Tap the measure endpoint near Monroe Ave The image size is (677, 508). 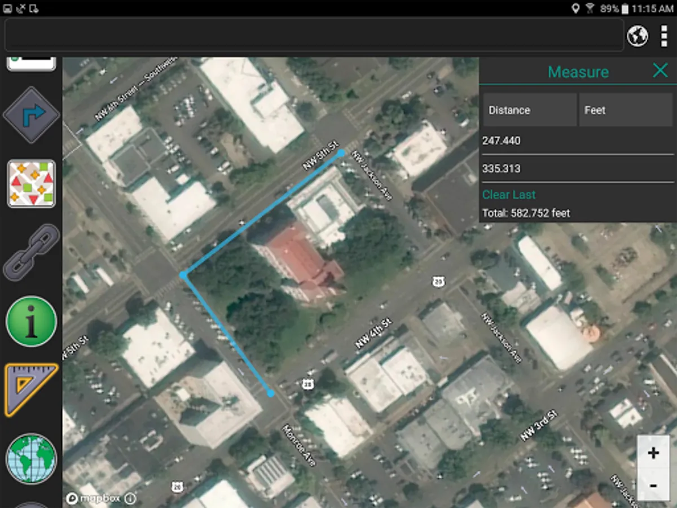click(271, 393)
